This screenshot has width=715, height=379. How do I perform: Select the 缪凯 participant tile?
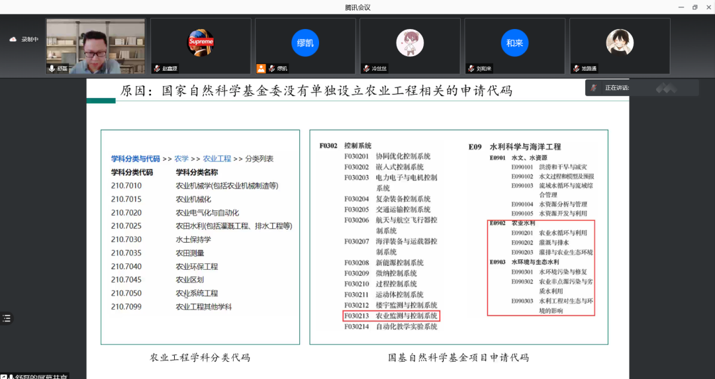[305, 43]
